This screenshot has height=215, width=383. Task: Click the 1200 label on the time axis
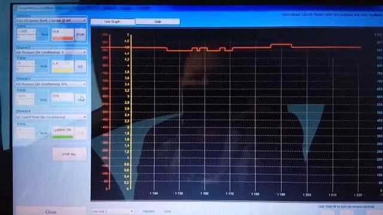click(x=307, y=195)
